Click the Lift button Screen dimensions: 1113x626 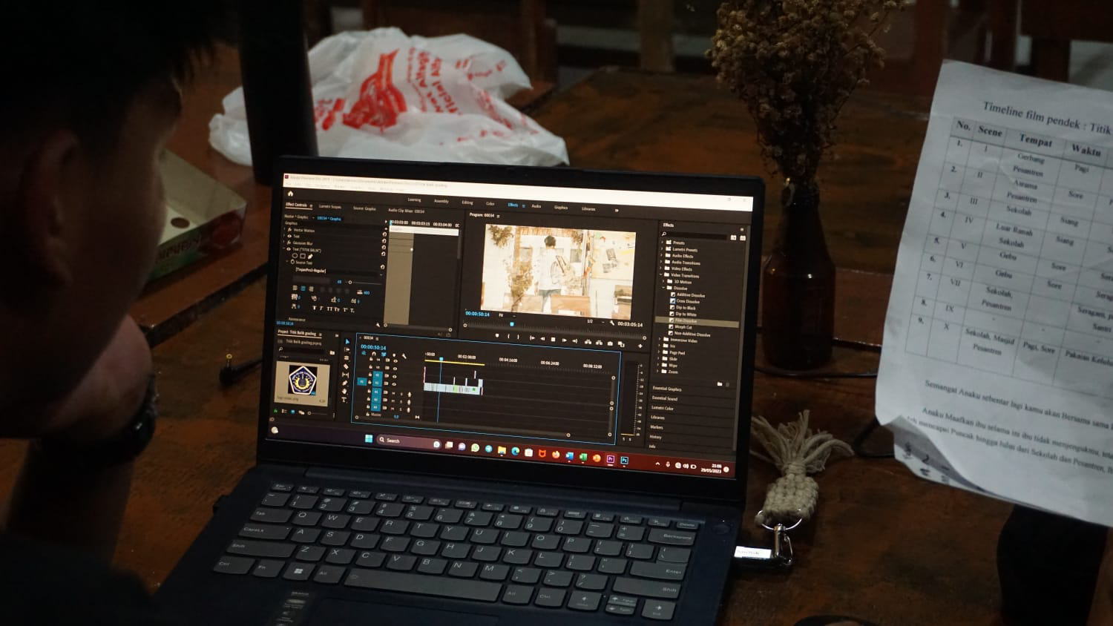click(x=588, y=342)
